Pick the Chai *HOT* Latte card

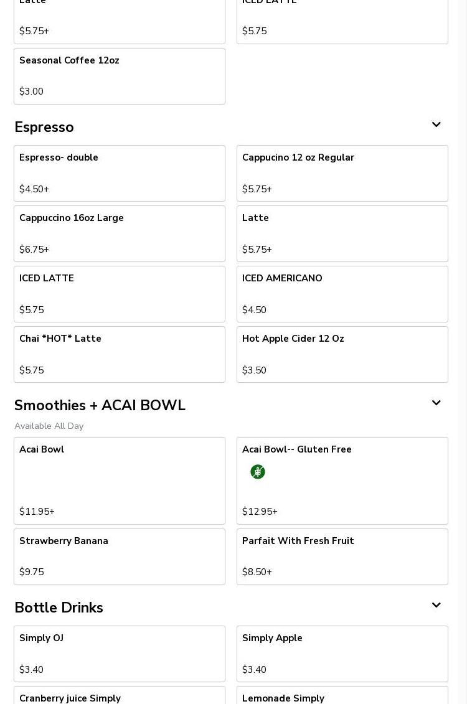tap(120, 354)
